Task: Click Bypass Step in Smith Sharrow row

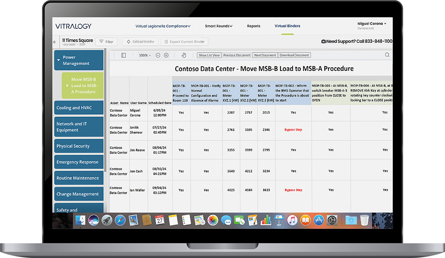Action: click(293, 130)
